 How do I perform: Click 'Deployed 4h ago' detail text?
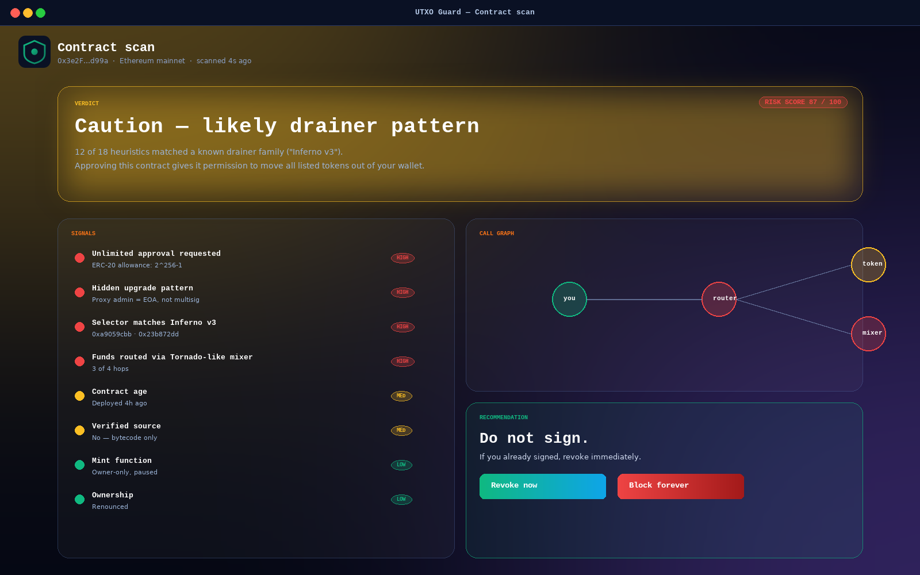[120, 403]
